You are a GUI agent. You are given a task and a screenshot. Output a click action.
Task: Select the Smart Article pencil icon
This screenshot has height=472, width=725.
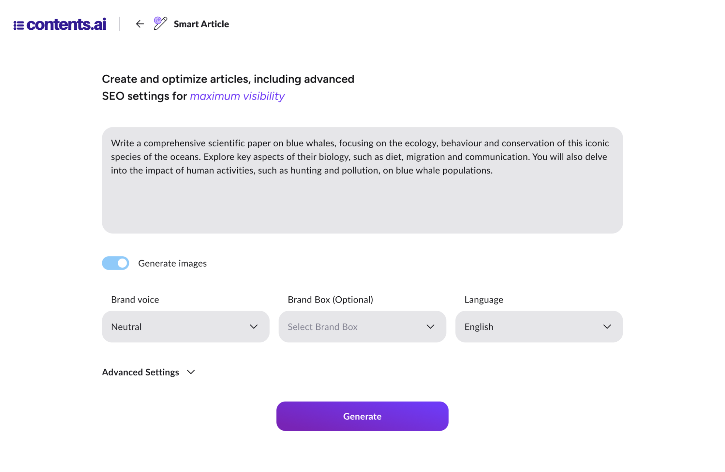coord(160,23)
